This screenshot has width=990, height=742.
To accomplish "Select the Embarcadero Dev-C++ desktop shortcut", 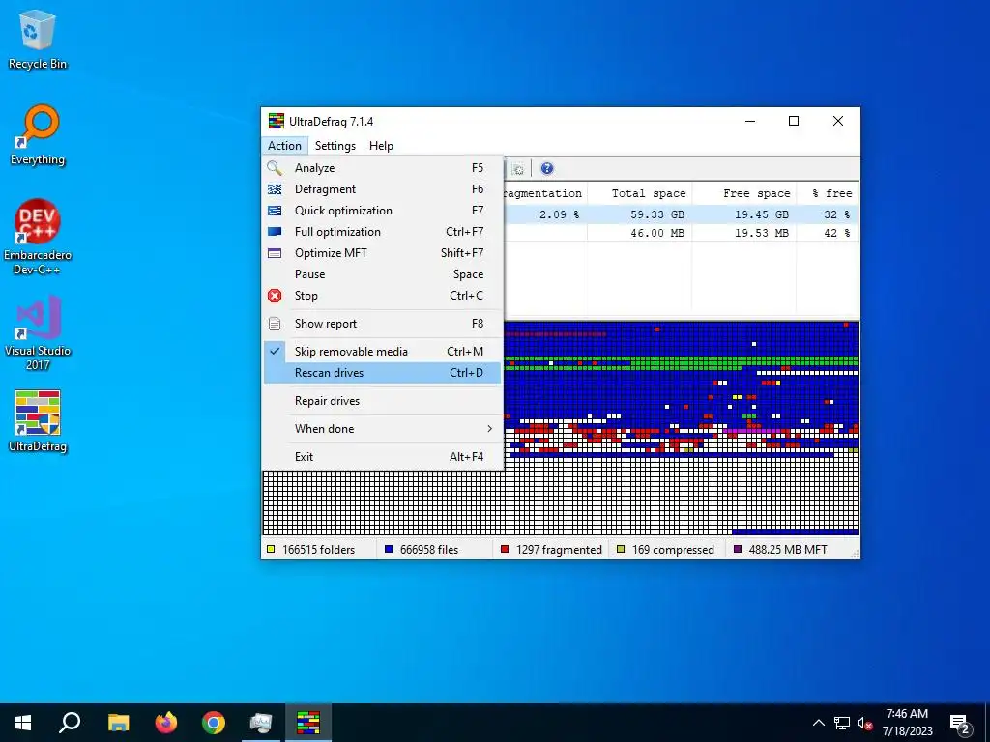I will (x=38, y=238).
